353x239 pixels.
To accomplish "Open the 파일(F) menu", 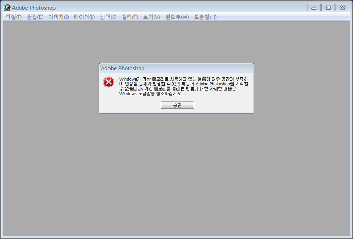I will 13,17.
